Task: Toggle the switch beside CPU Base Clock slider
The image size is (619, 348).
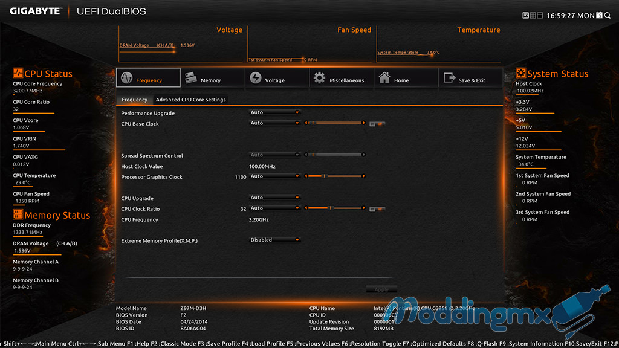Action: tap(377, 124)
